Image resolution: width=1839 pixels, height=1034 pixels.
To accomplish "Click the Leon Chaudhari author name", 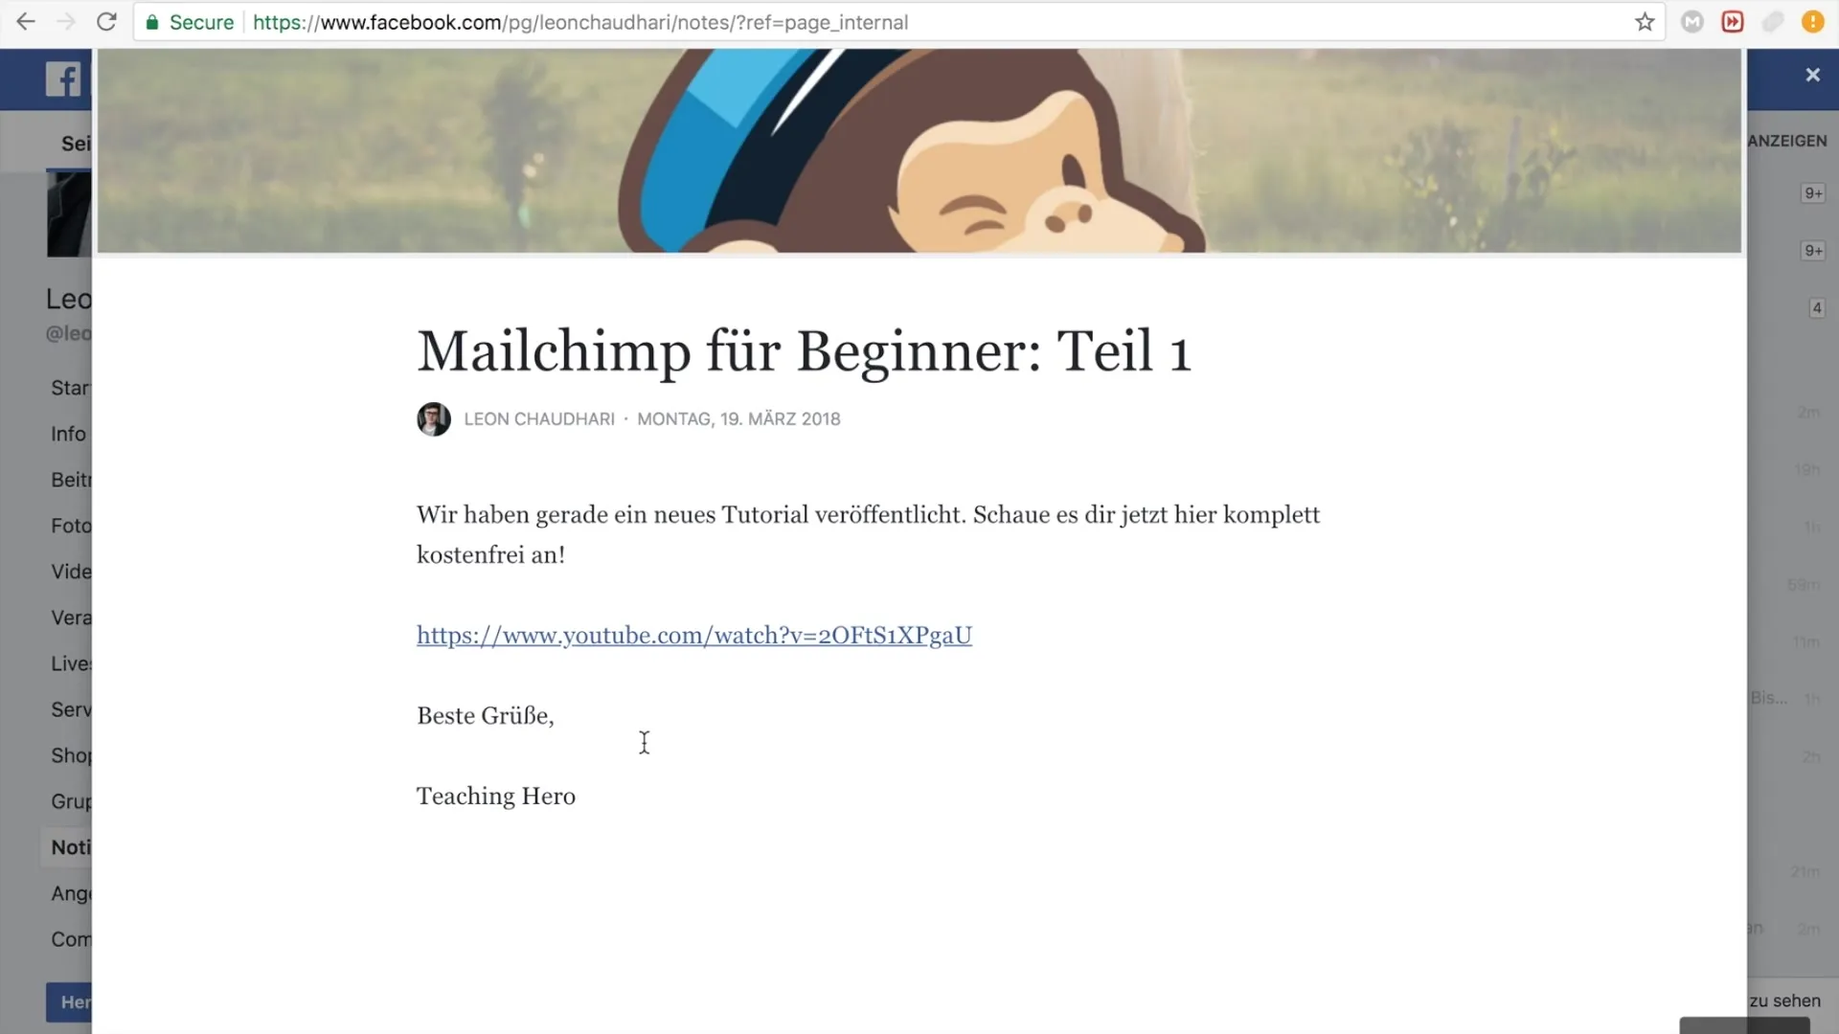I will (539, 417).
